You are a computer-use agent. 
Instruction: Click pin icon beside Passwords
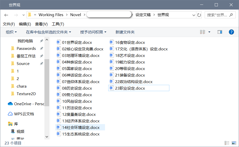41,48
